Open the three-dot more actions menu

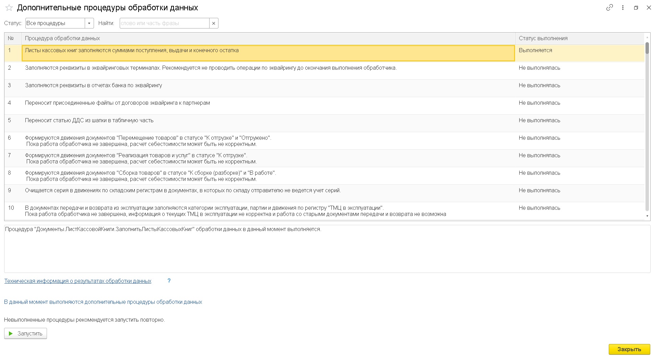pos(623,8)
